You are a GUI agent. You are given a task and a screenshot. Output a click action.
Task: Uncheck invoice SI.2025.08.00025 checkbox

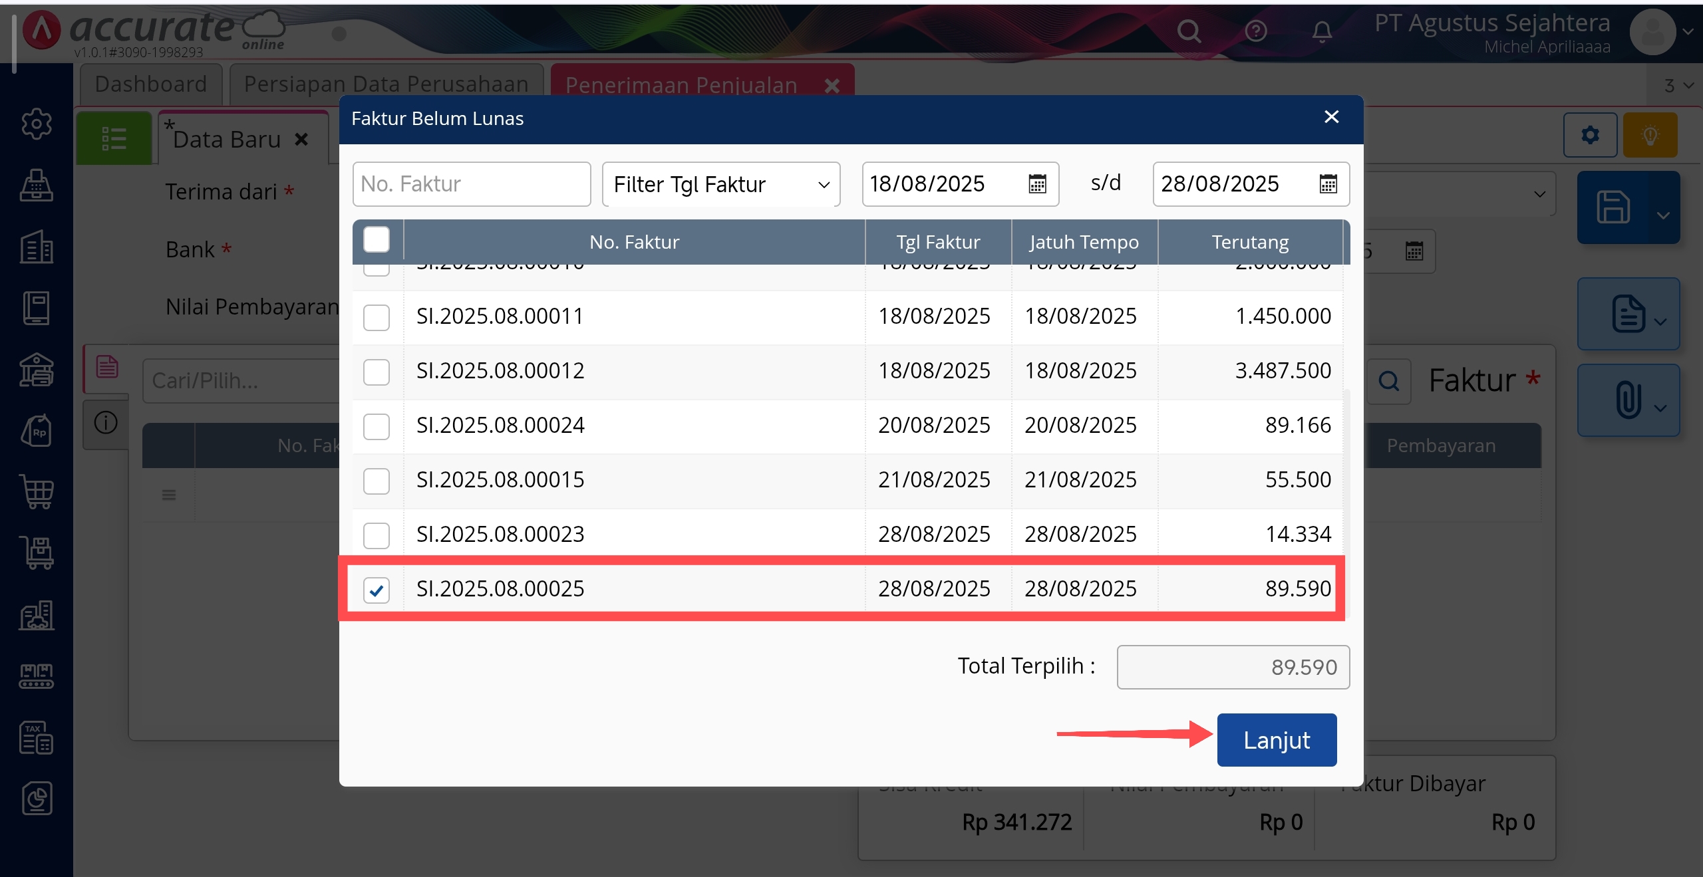click(377, 590)
